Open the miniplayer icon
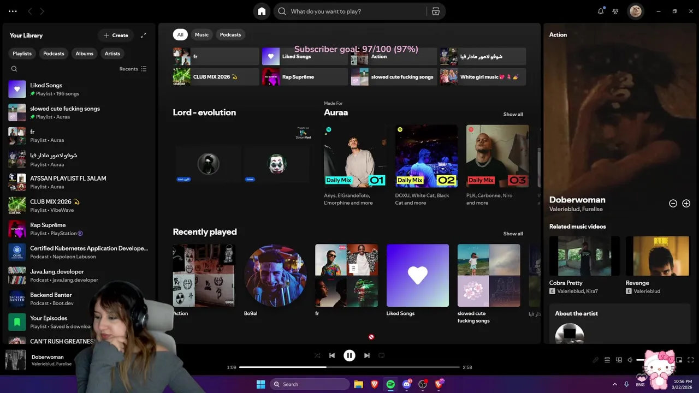 (679, 360)
